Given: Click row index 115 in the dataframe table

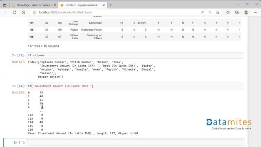Looking at the screenshot, I should [31, 30].
